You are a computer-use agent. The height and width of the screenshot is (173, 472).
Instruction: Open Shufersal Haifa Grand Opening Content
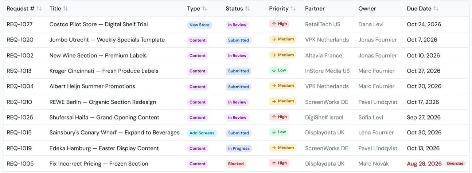pyautogui.click(x=104, y=117)
